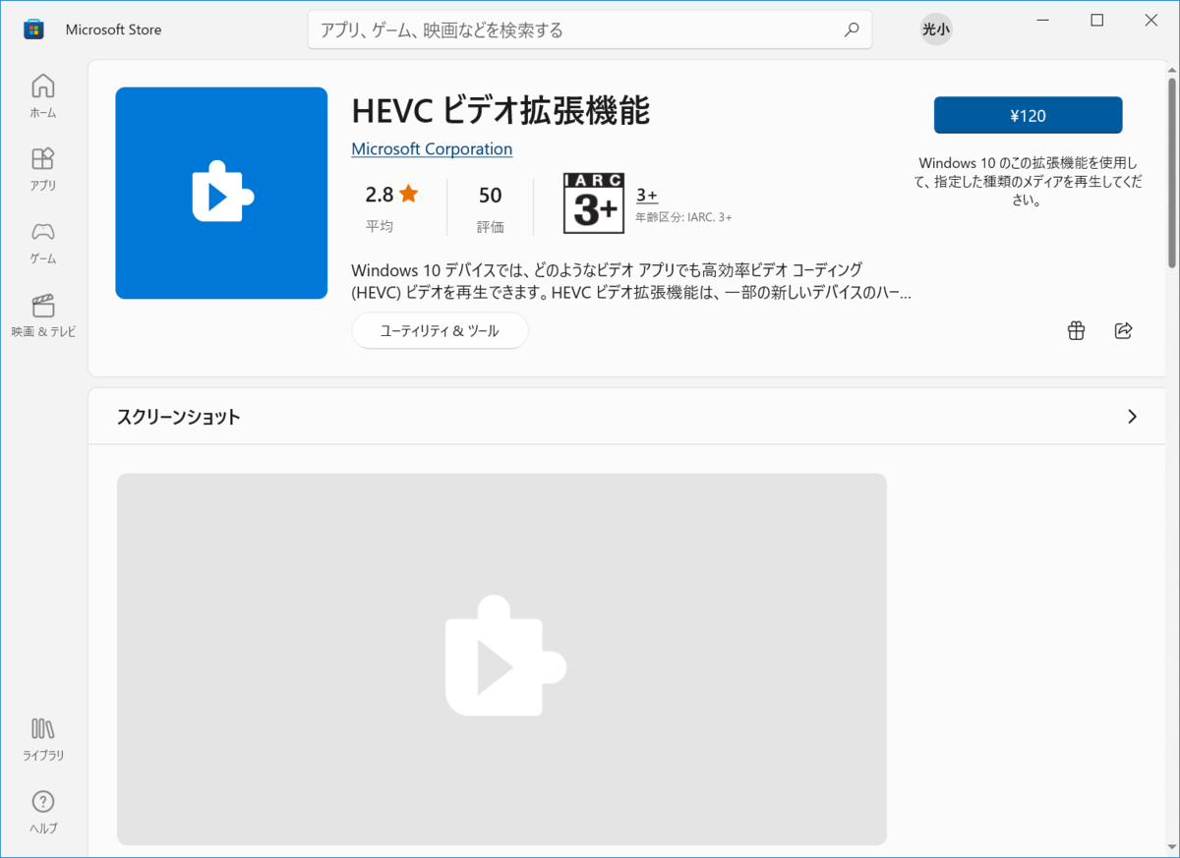Buy the extension with ¥120 button
1180x858 pixels.
(1028, 115)
